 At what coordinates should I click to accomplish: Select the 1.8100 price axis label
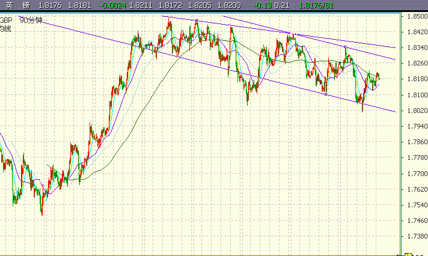(417, 95)
